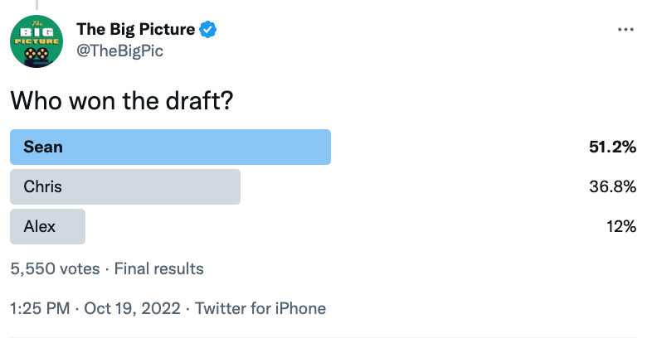
Task: Click the 'Alex' option label text
Action: click(39, 226)
